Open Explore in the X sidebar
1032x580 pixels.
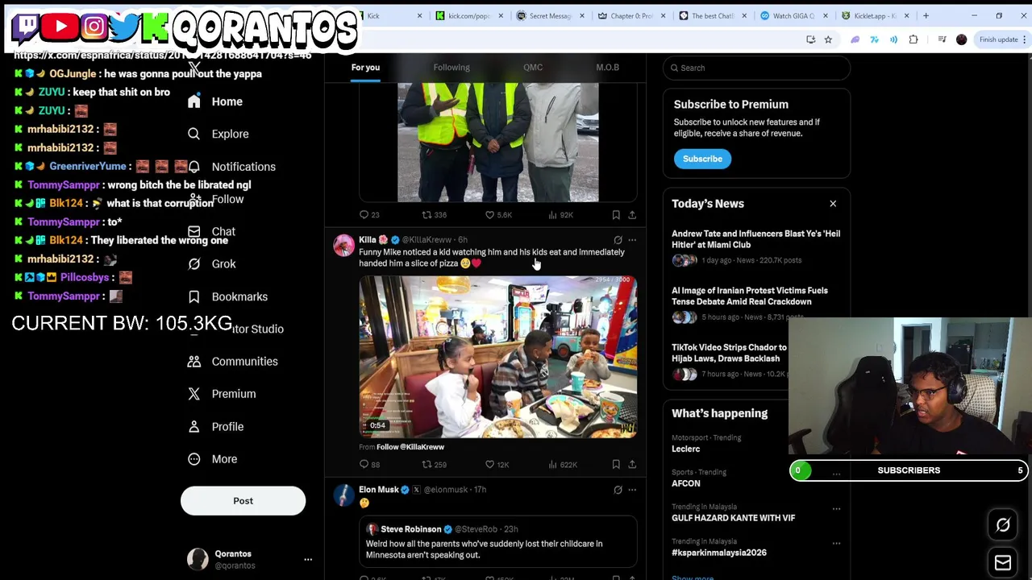click(218, 134)
